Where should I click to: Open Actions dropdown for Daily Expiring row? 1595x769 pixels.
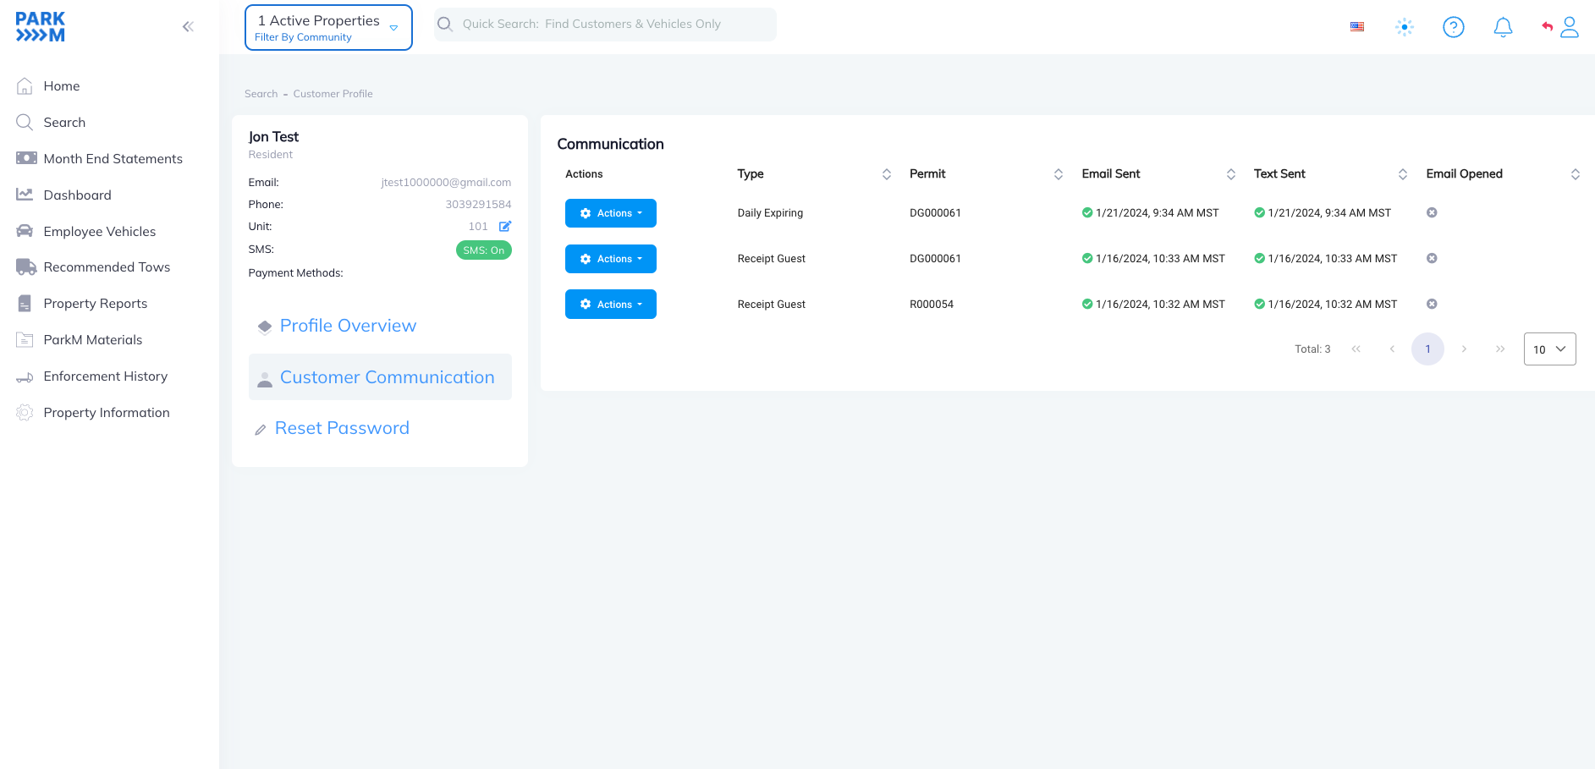tap(611, 213)
